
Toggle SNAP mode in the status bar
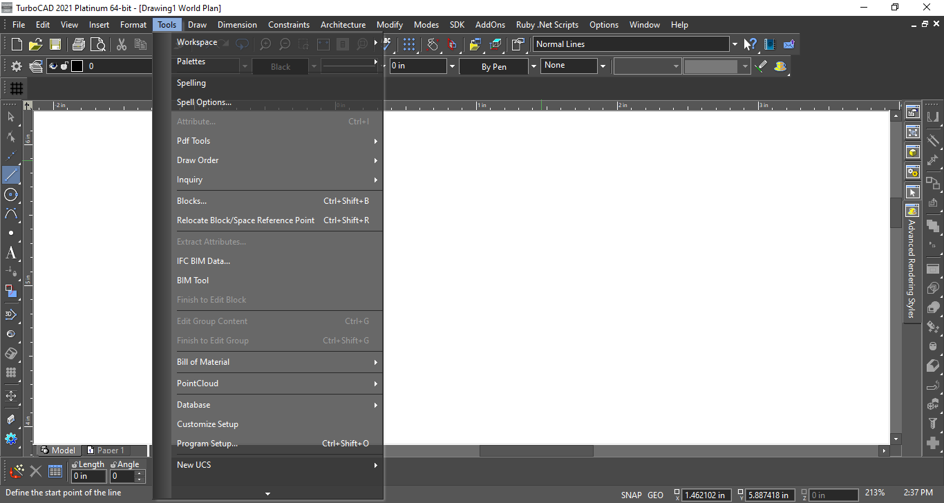pos(631,495)
